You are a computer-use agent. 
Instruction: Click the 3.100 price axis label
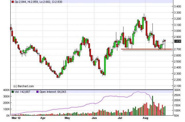(x=178, y=25)
